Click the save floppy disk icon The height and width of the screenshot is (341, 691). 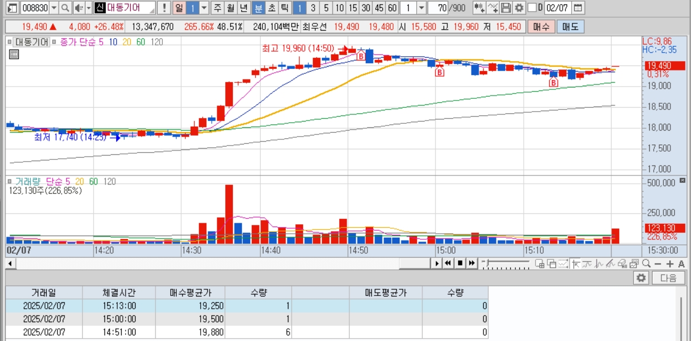[506, 8]
